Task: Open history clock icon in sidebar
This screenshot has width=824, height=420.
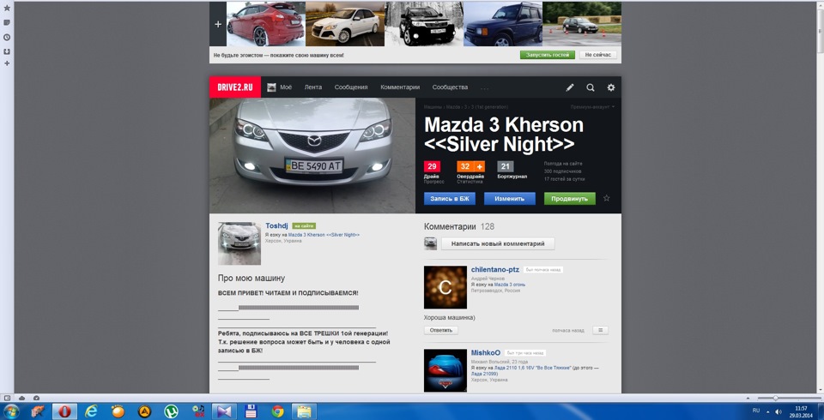Action: [7, 37]
